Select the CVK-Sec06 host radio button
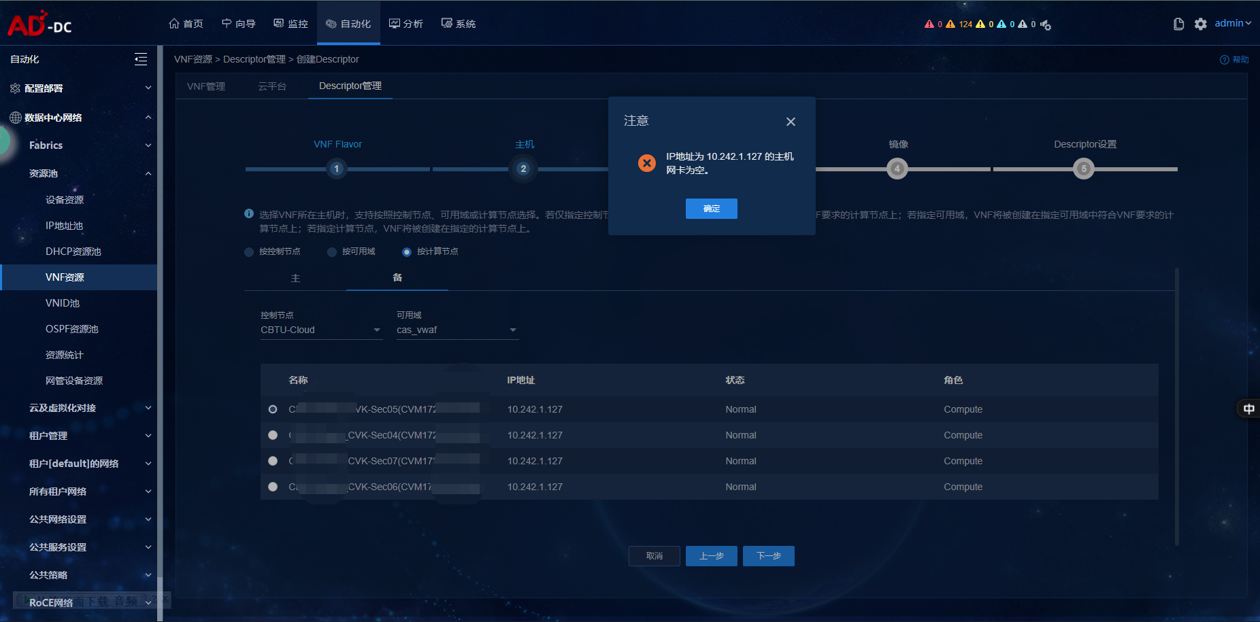 (x=273, y=487)
